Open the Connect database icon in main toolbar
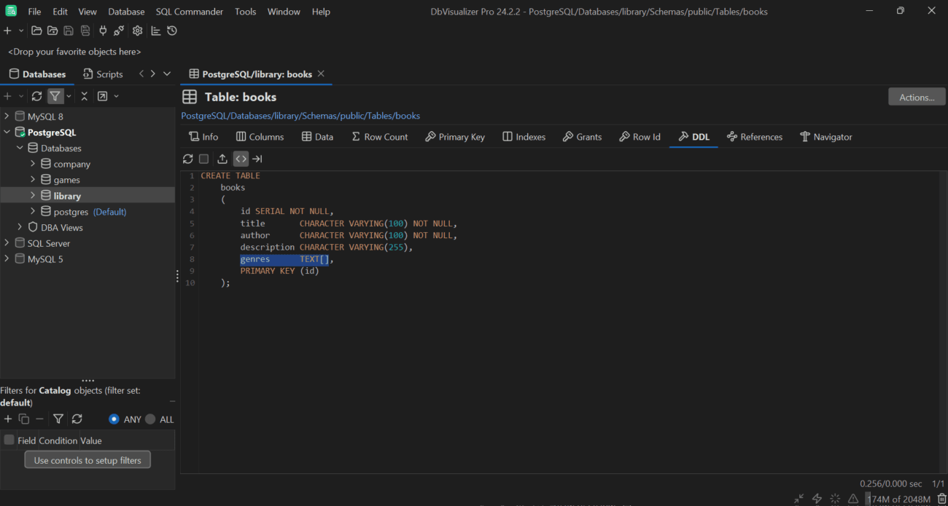Image resolution: width=948 pixels, height=506 pixels. point(102,31)
